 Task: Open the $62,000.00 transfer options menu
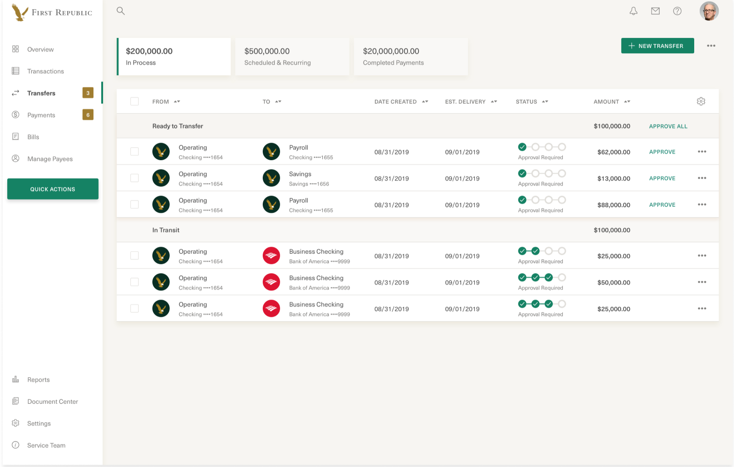702,152
